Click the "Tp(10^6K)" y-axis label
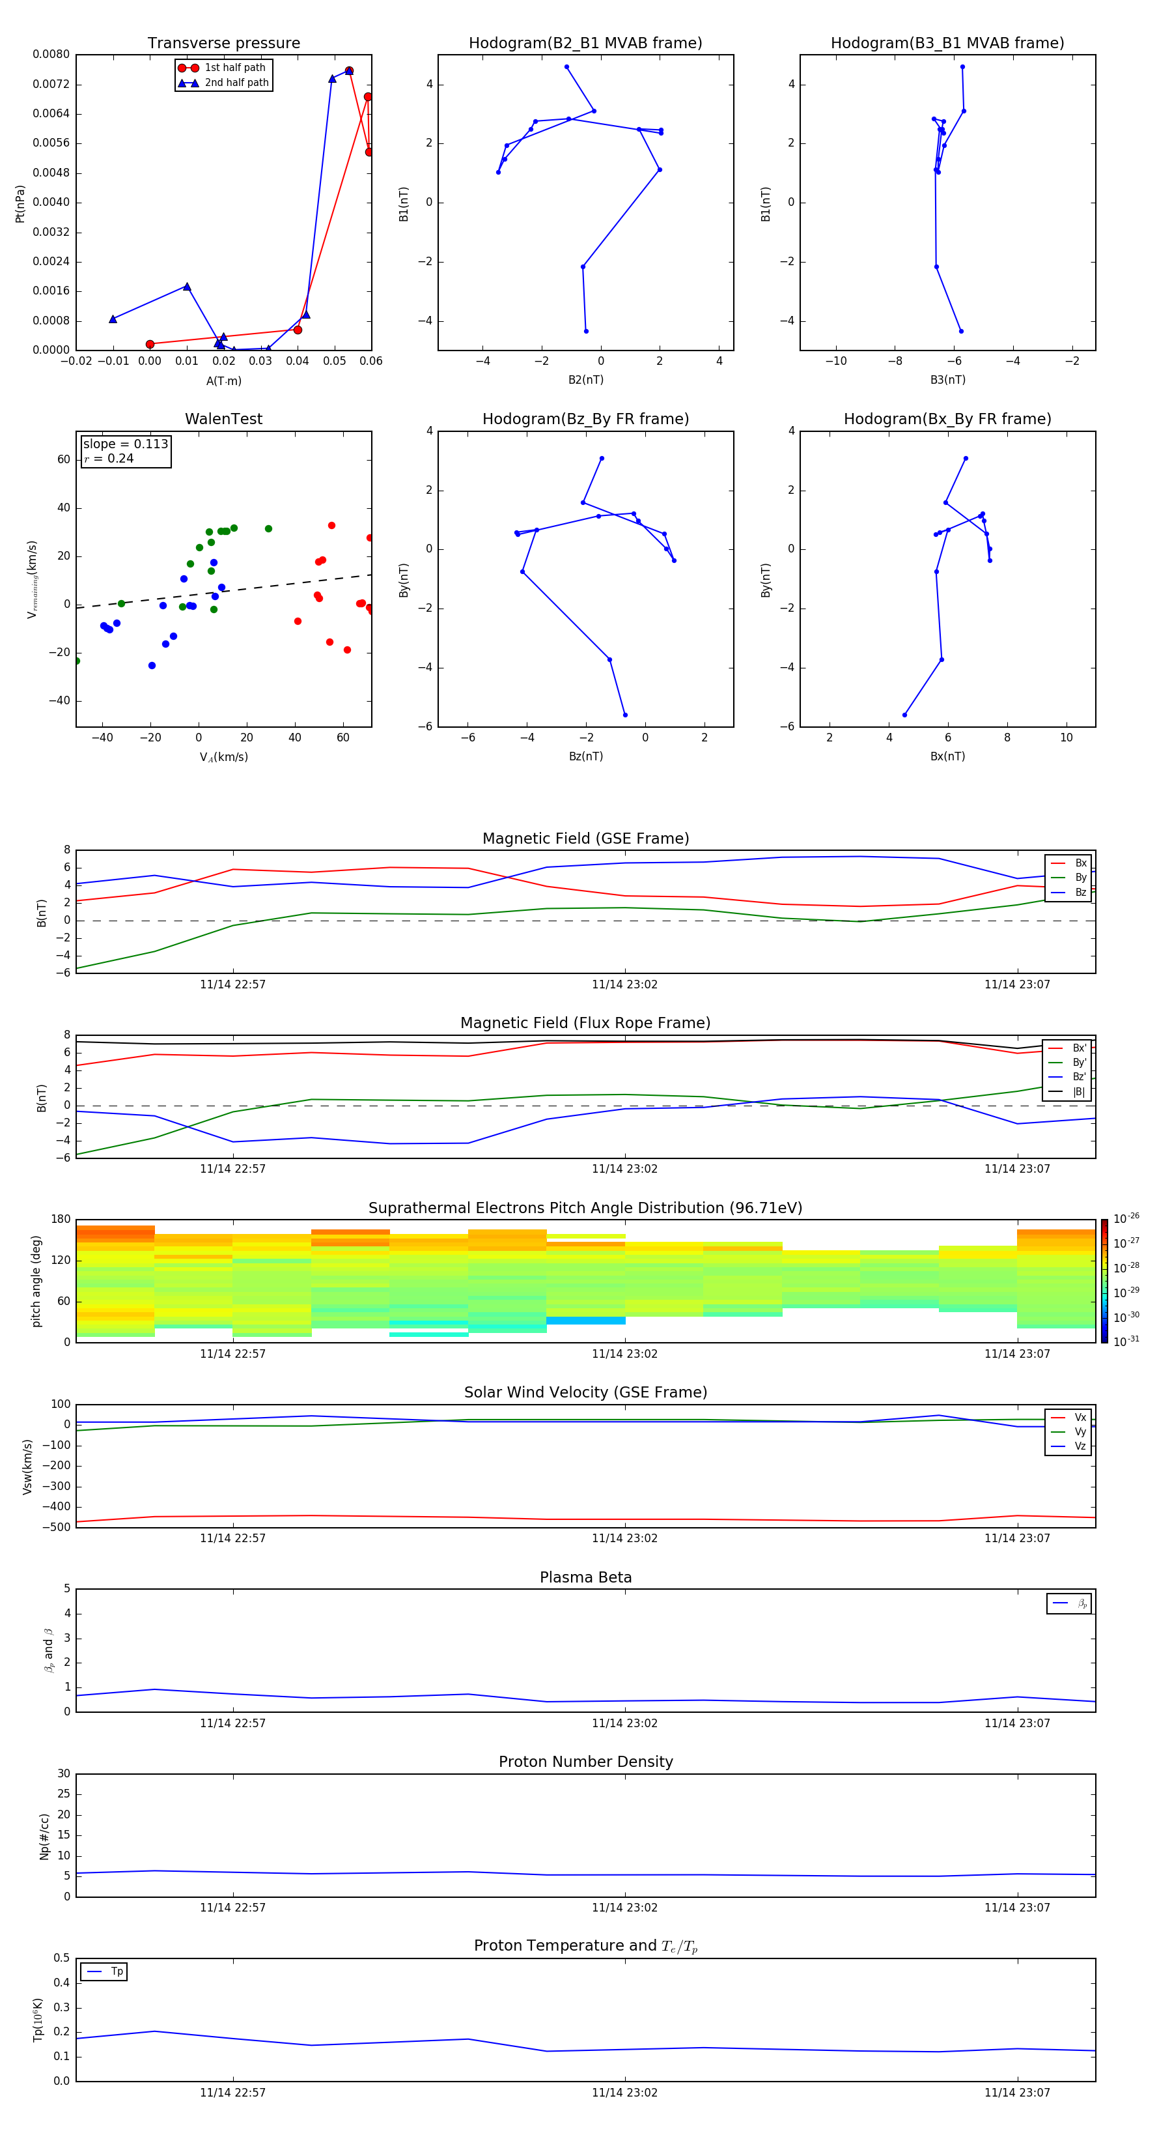 pyautogui.click(x=38, y=2020)
